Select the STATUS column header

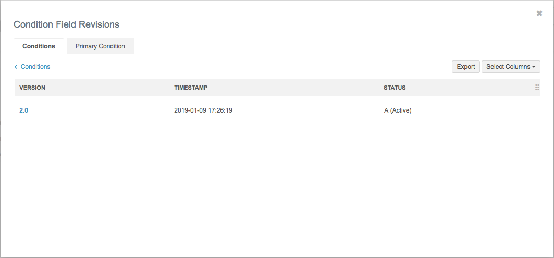pos(395,88)
